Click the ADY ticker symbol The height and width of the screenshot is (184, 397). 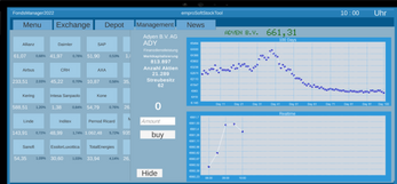150,43
